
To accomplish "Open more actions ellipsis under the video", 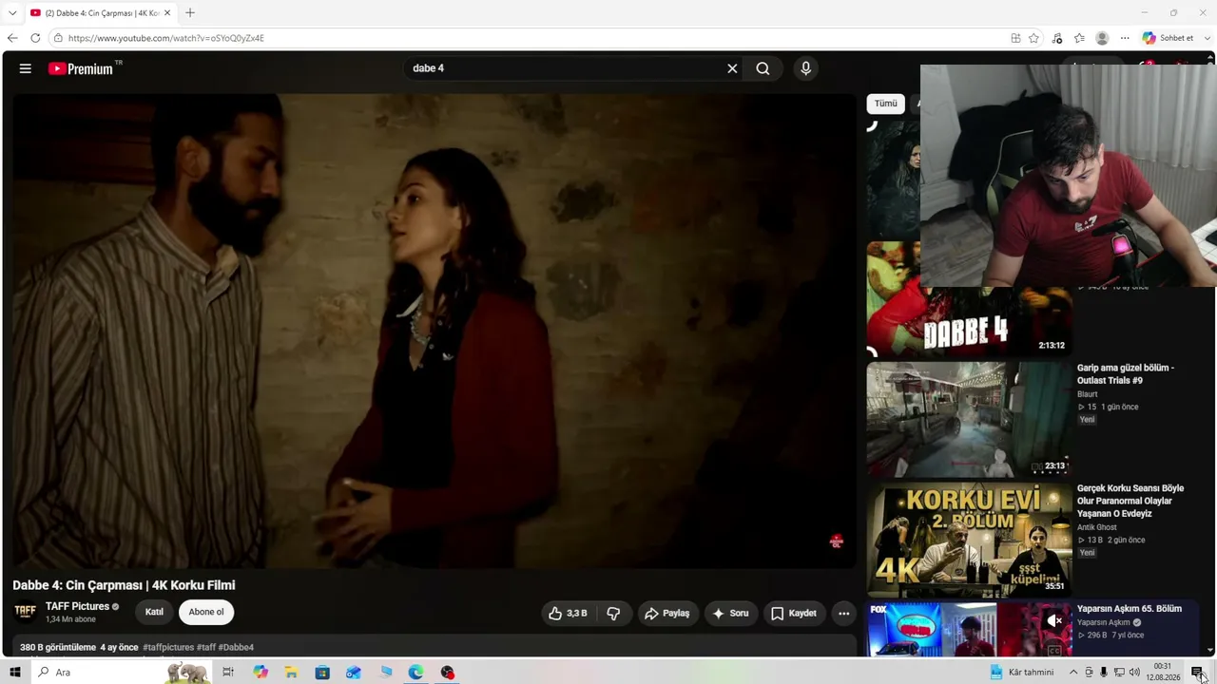I will point(843,614).
